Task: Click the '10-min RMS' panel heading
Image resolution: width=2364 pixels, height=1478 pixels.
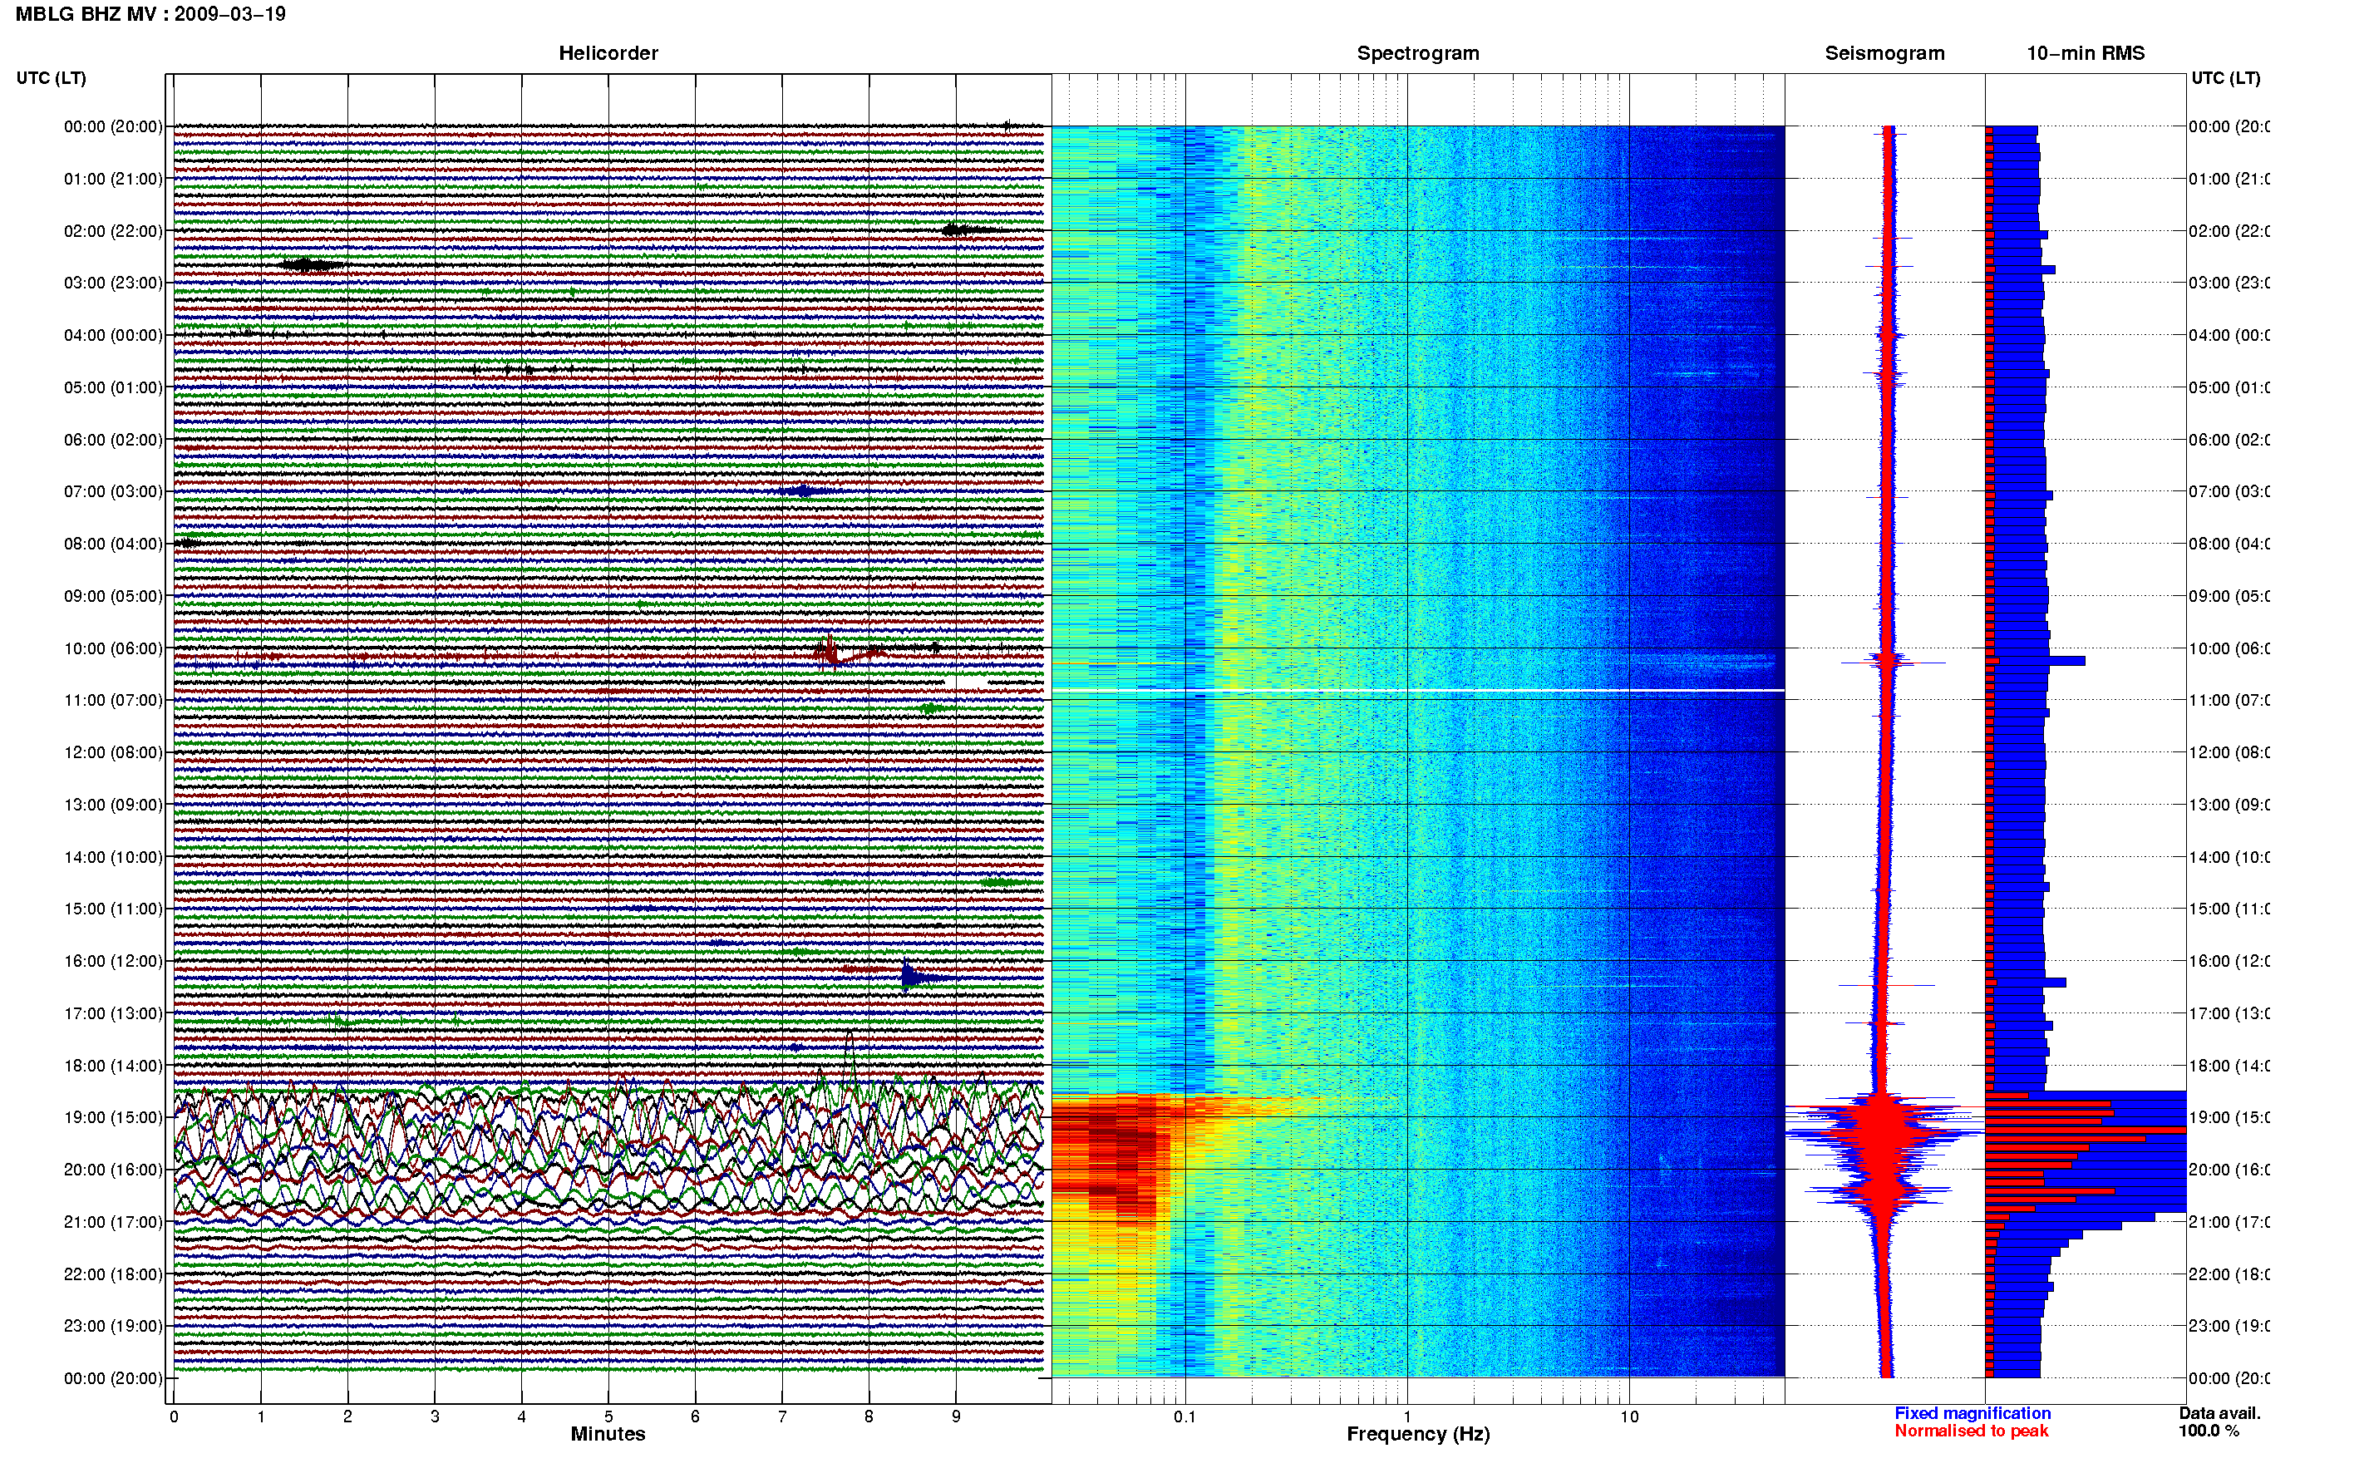Action: click(2086, 53)
